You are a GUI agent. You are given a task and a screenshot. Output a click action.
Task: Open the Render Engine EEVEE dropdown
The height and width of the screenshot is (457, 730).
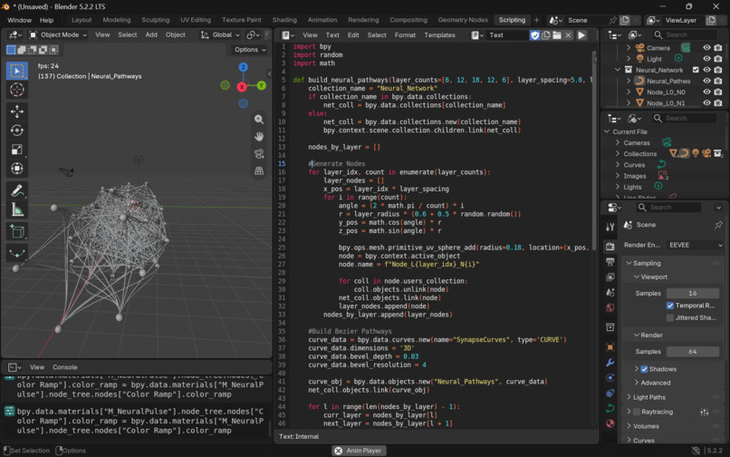(x=694, y=245)
